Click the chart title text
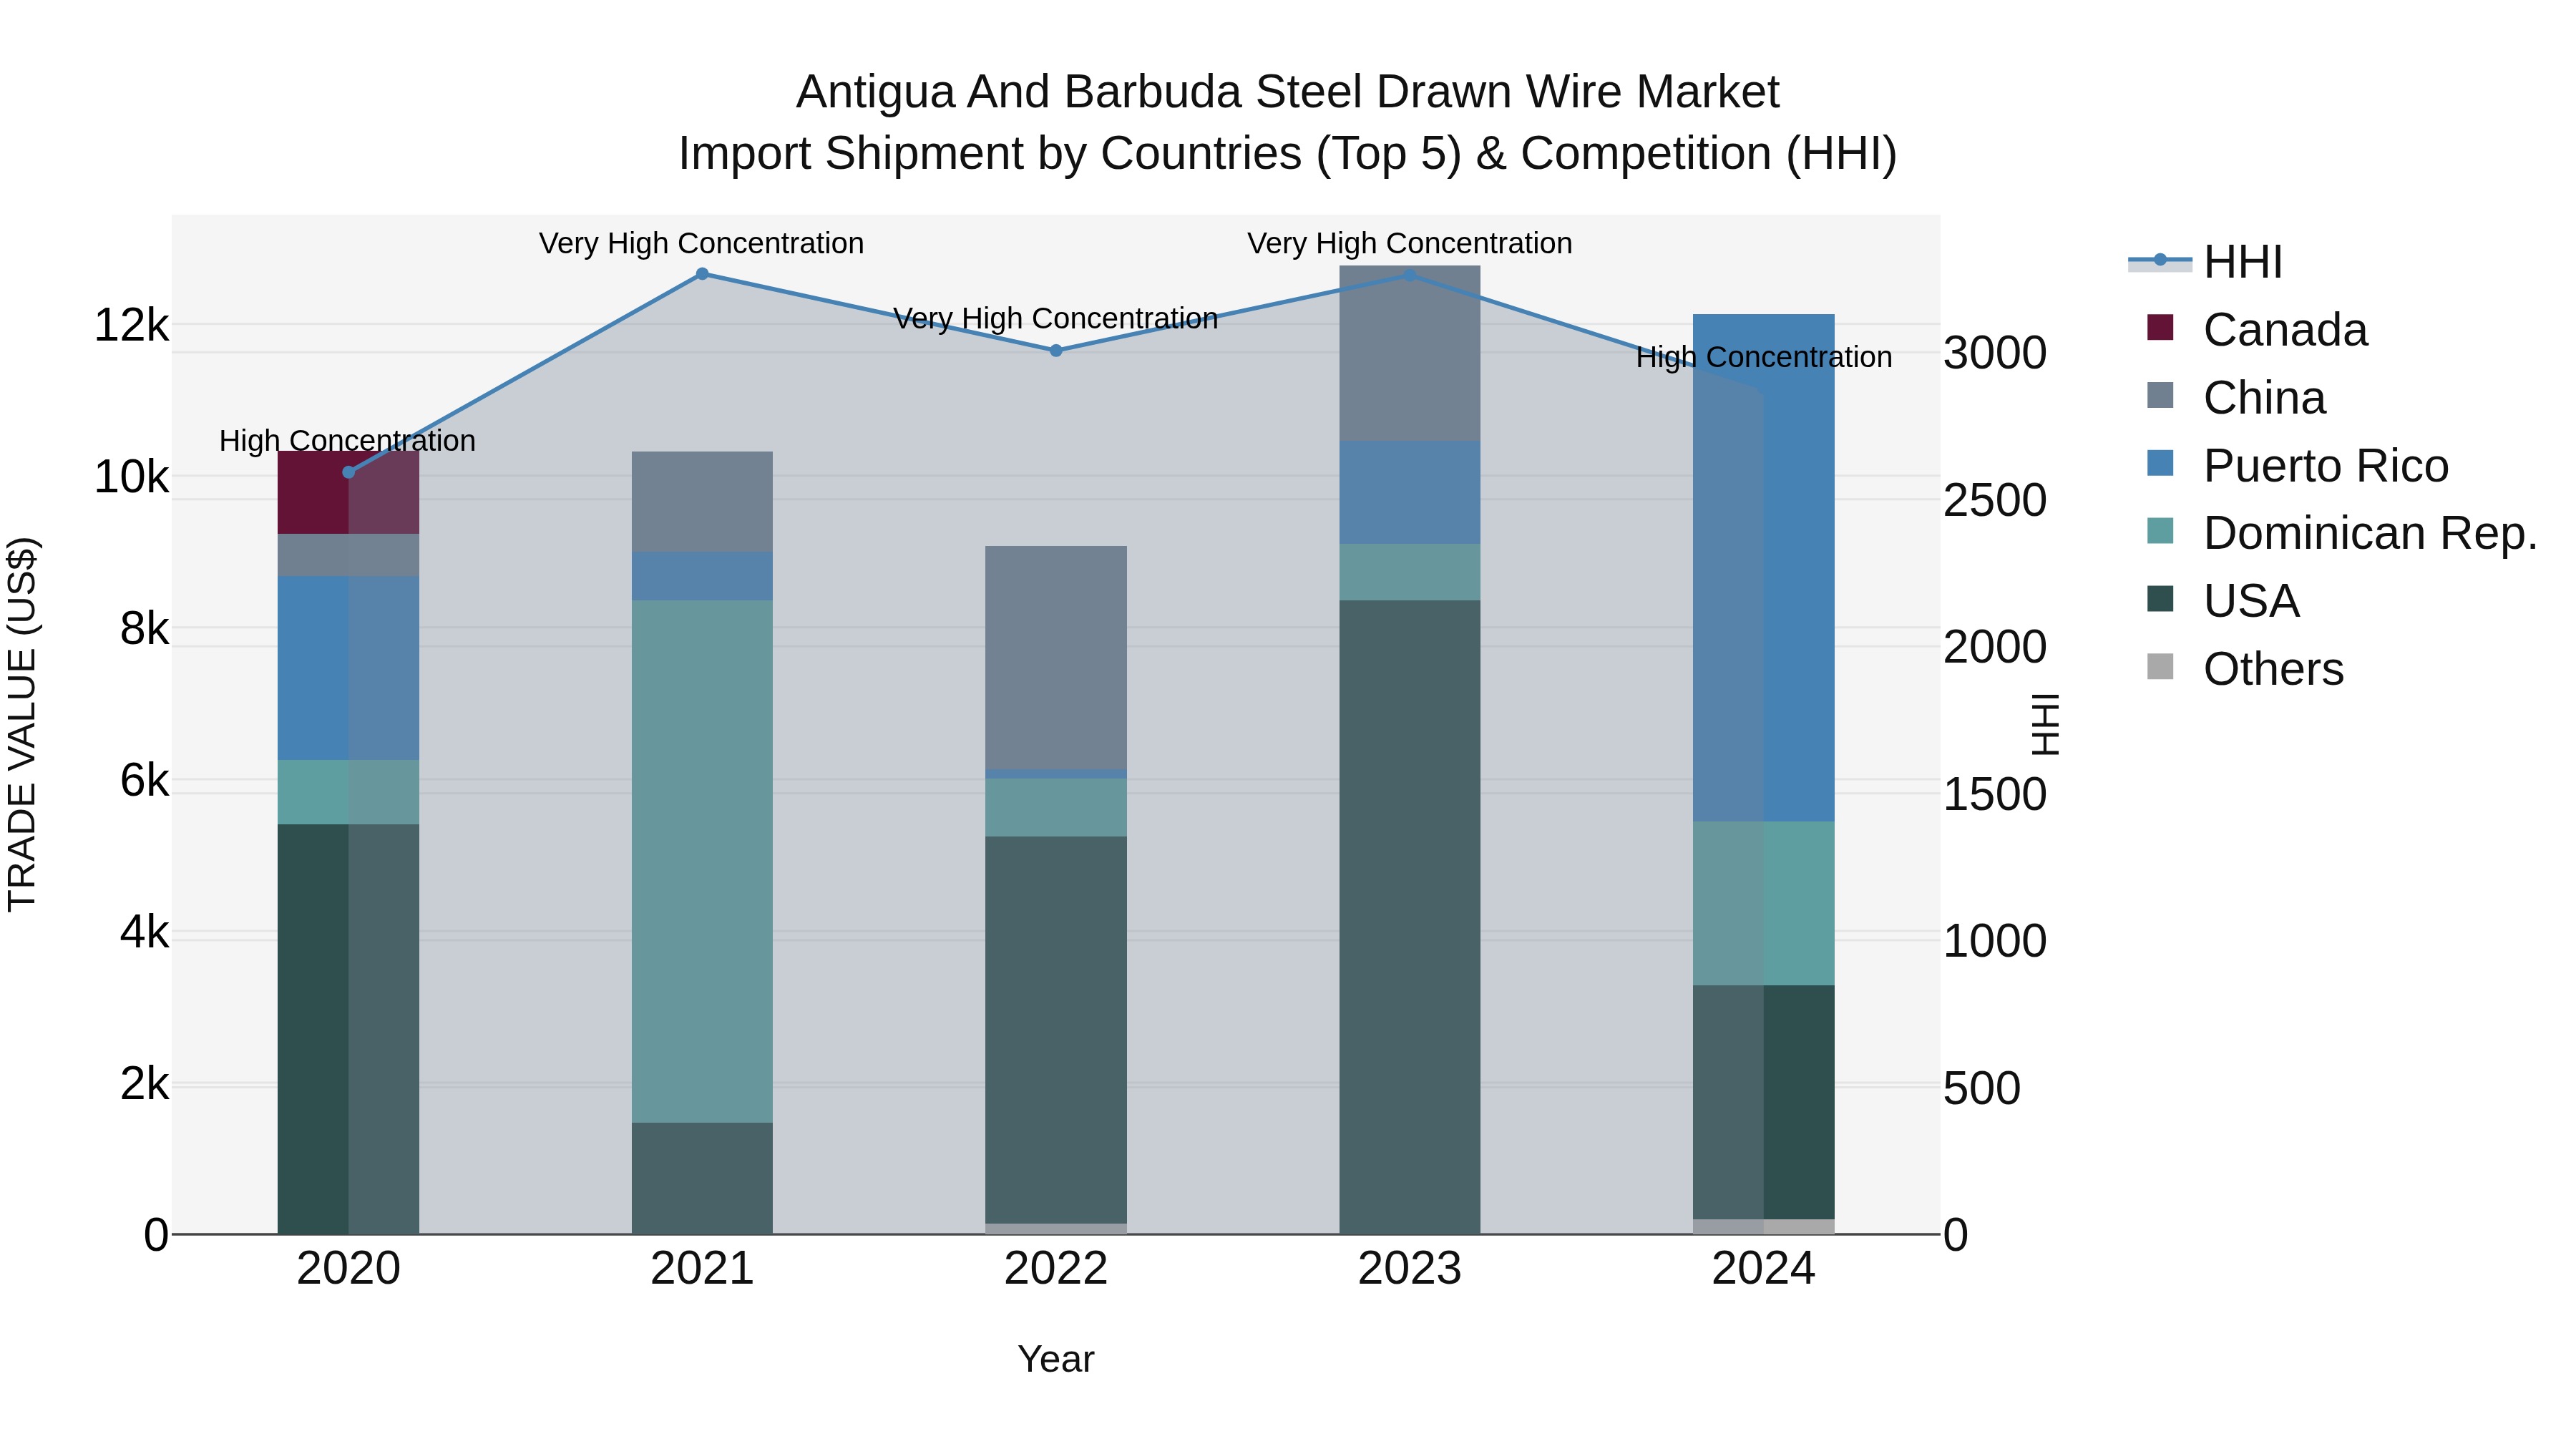This screenshot has height=1449, width=2576. coord(1288,123)
